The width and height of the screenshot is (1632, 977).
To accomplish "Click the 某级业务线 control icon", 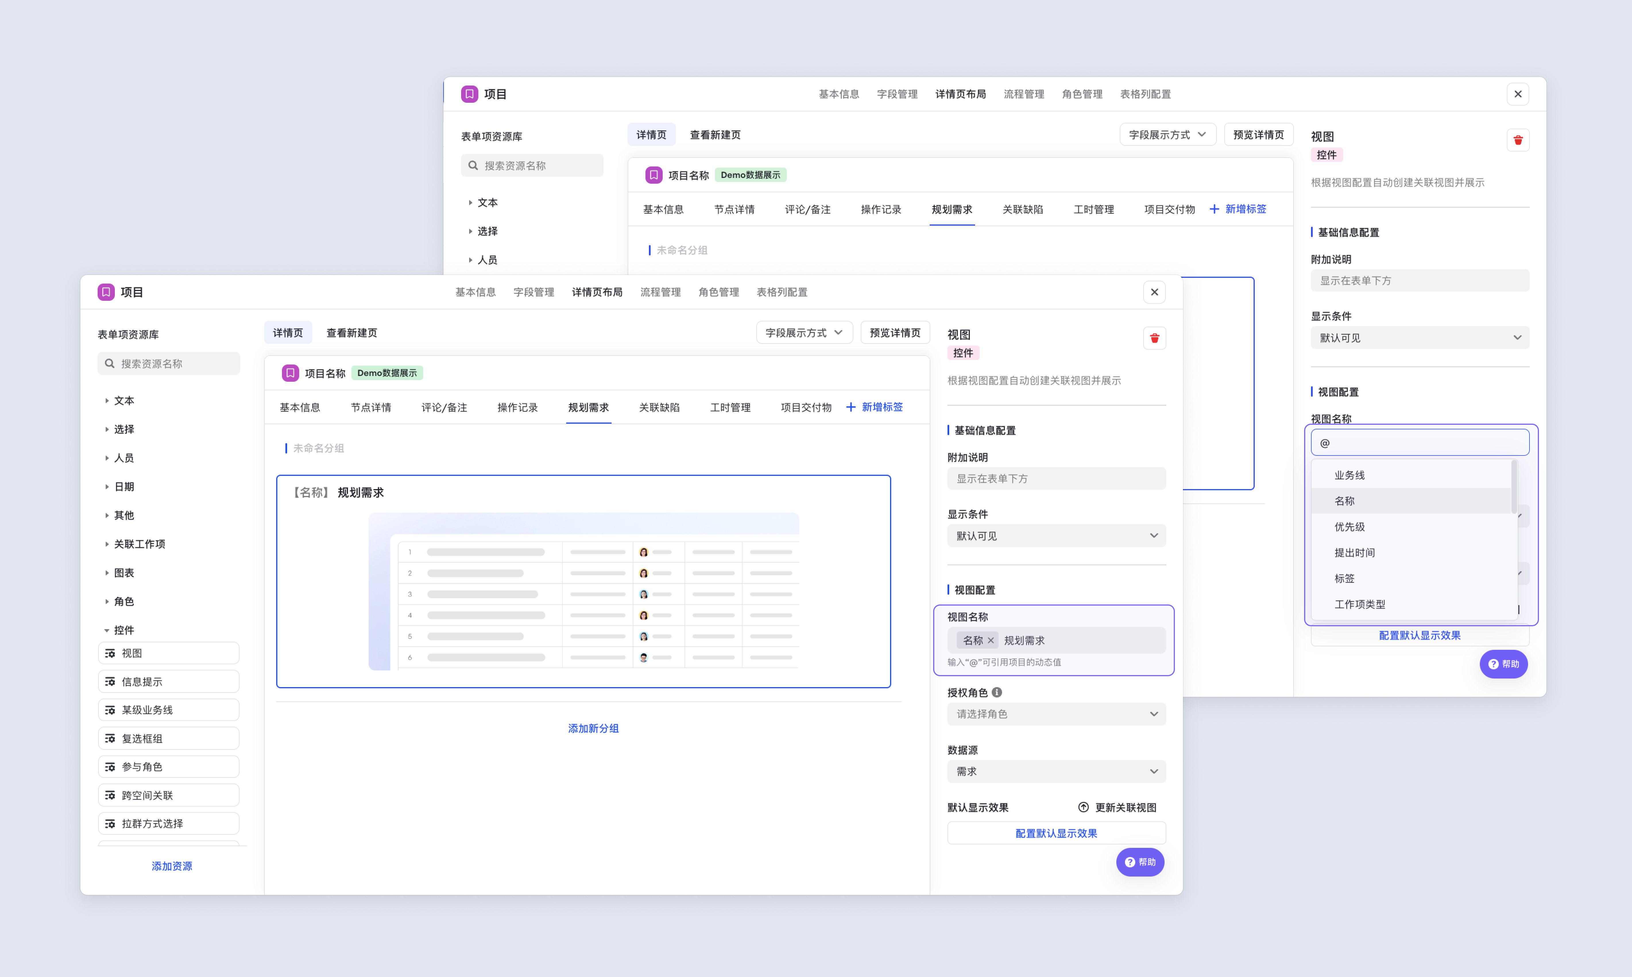I will tap(110, 710).
